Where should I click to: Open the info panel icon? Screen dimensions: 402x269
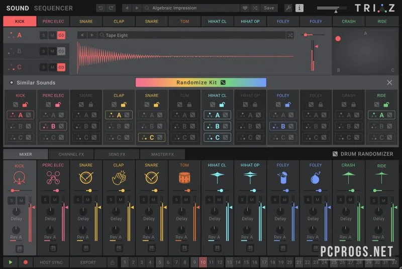click(299, 8)
